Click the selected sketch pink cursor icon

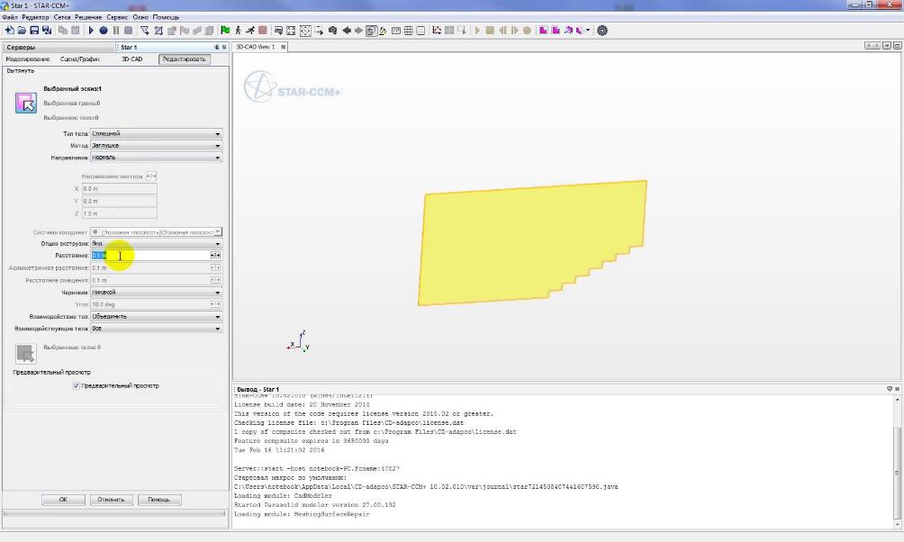click(x=25, y=103)
